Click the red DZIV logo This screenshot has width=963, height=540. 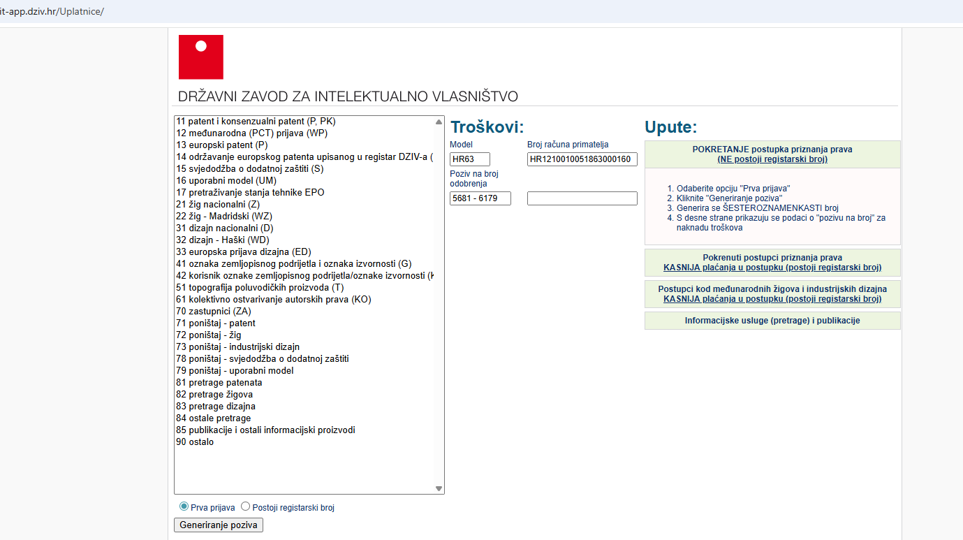point(201,57)
